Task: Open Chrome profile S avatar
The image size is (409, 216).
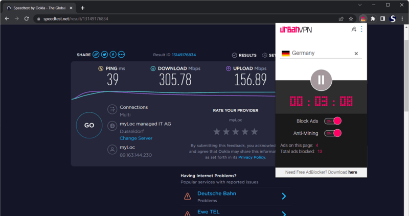Action: (393, 19)
